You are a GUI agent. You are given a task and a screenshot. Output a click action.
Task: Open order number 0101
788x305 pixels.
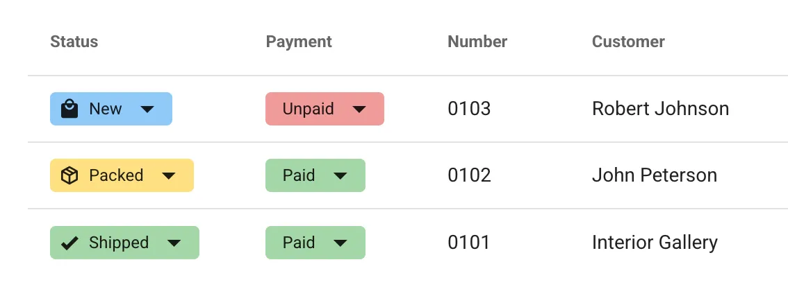coord(468,243)
